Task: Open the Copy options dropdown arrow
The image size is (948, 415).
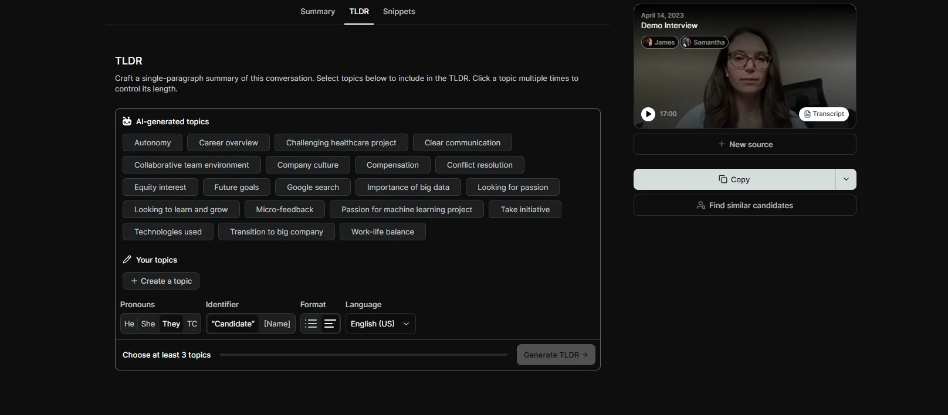Action: (846, 179)
